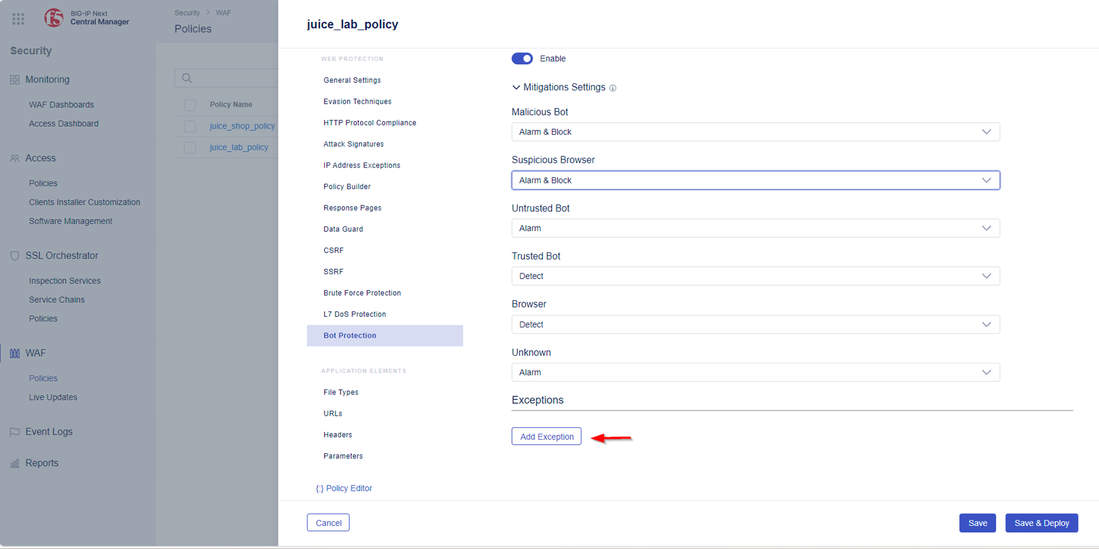This screenshot has height=549, width=1099.
Task: Click the WAF section icon
Action: pyautogui.click(x=15, y=353)
